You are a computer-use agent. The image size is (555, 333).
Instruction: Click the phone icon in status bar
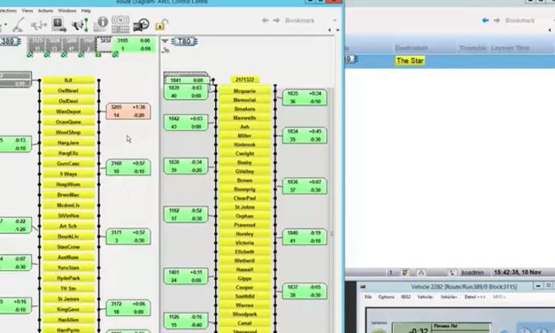click(x=452, y=273)
